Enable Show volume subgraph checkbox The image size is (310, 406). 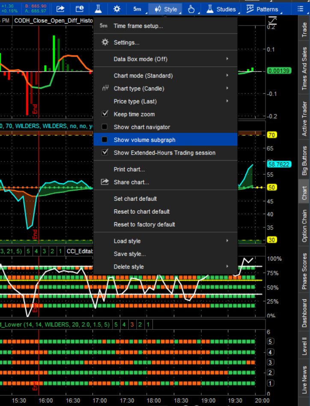click(105, 140)
